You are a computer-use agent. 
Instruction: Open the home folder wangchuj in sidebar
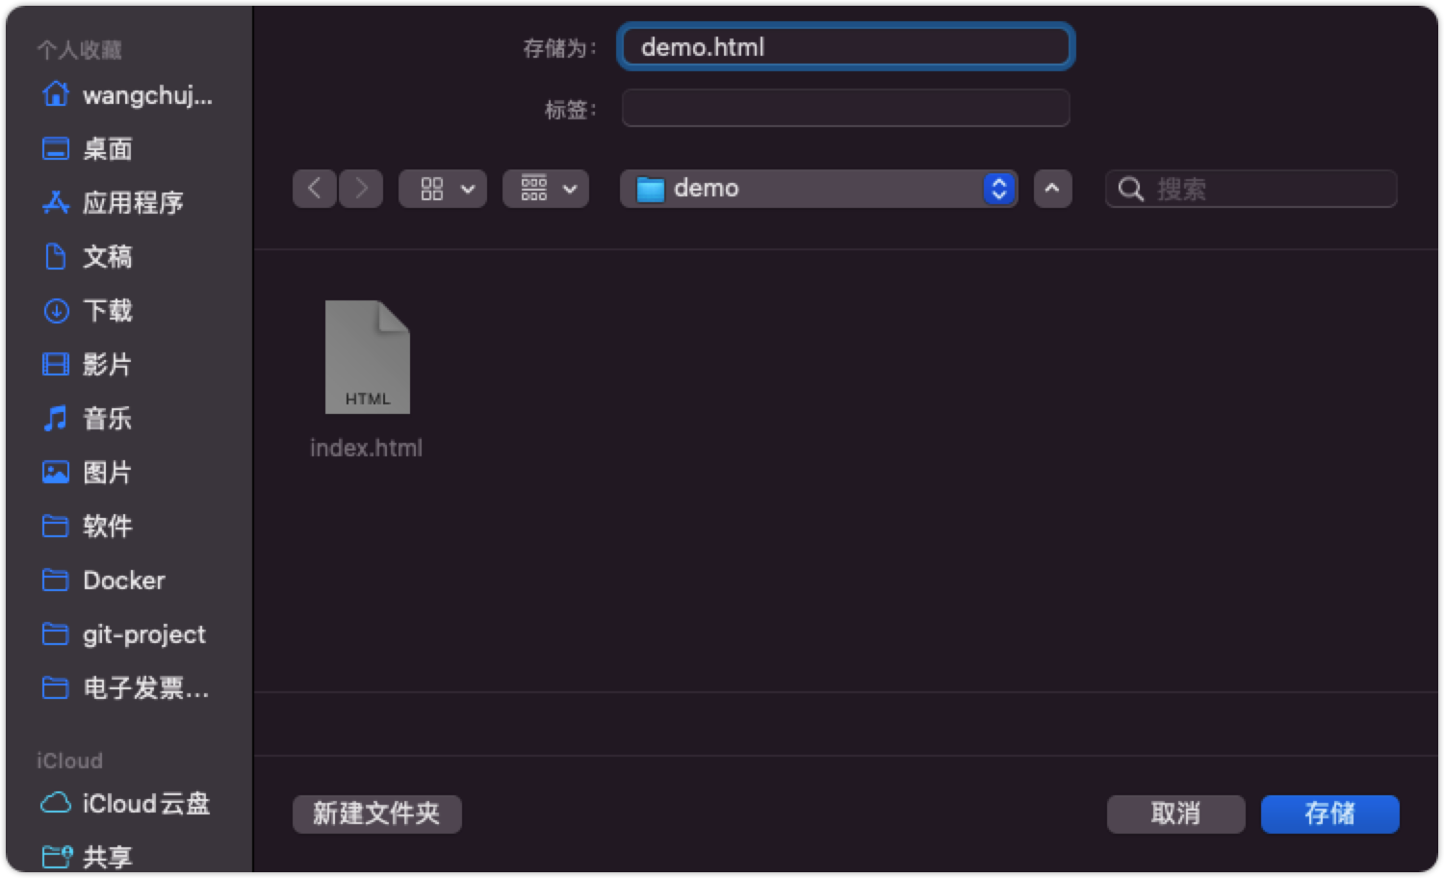point(128,95)
